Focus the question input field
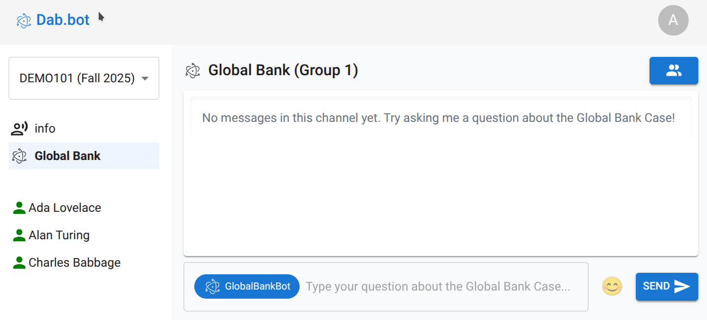 coord(437,286)
